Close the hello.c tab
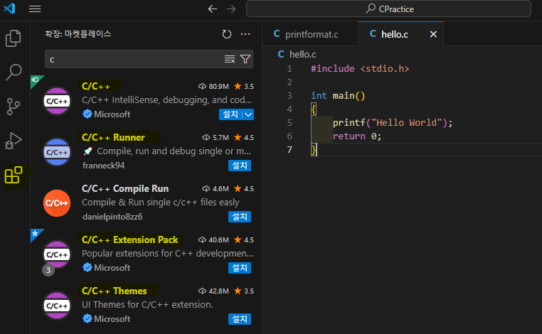The image size is (542, 334). 433,34
